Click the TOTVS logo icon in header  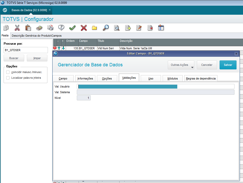5,10
